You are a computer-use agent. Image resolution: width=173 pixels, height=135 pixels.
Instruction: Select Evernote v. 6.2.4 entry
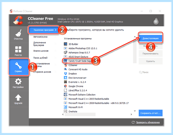point(77,82)
